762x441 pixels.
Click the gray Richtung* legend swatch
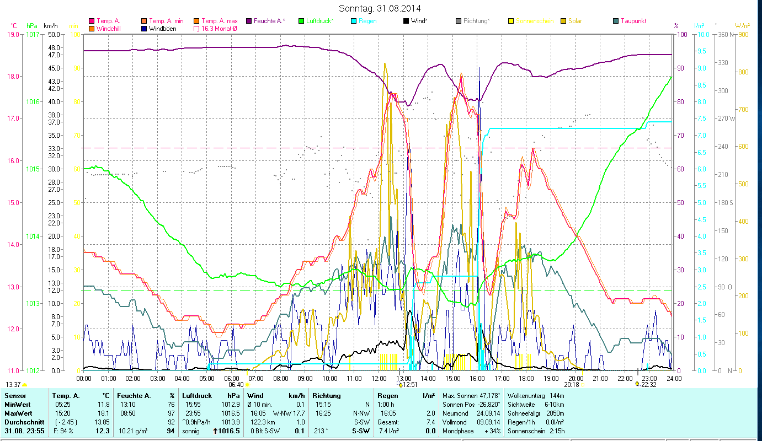coord(459,21)
